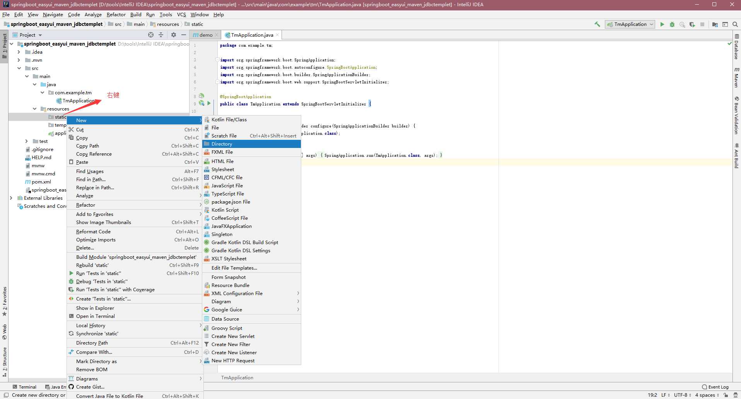Click the green inspection checkmark in editor

pos(729,44)
